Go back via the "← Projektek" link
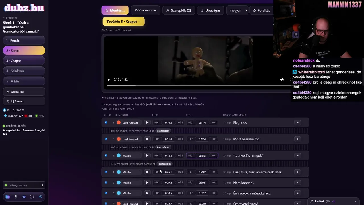Screen dimensions: 364x205 [10, 18]
